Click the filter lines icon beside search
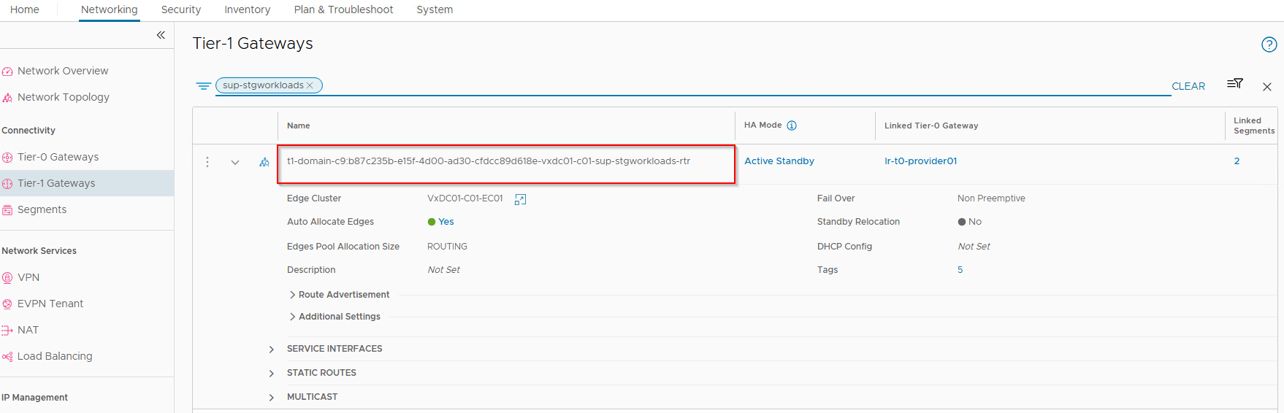 203,86
